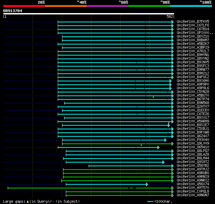Select hit UniRef100_C6TEZ6
The image size is (215, 204).
193,114
